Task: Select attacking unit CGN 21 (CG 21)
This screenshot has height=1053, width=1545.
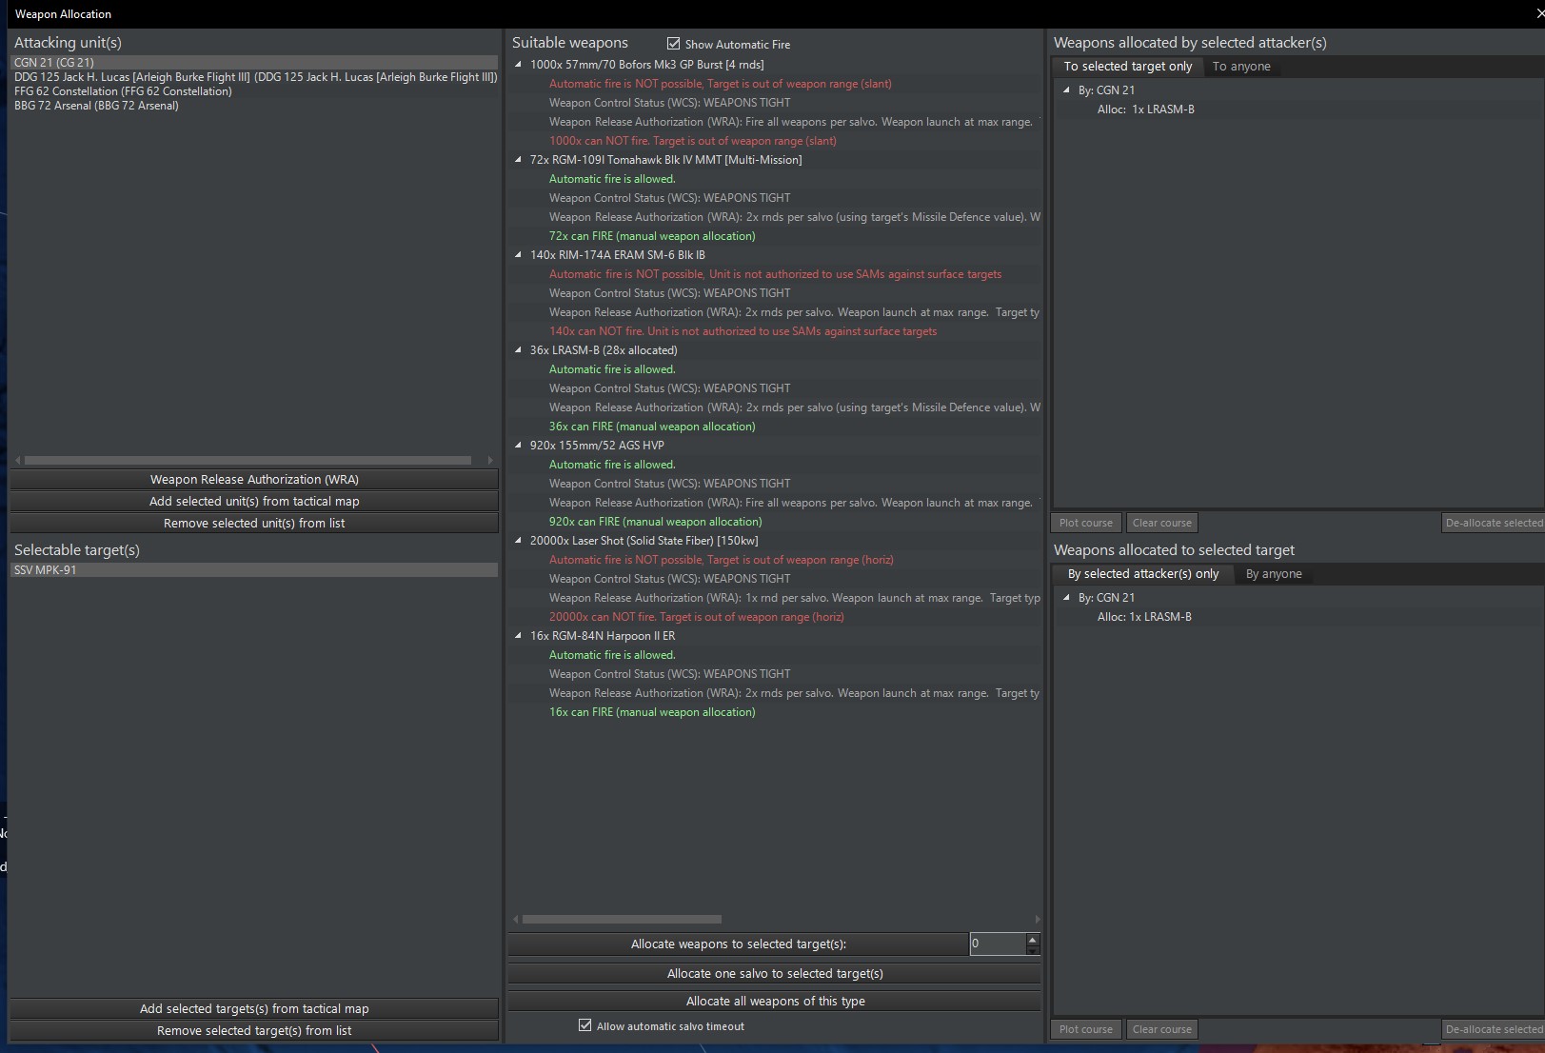Action: tap(254, 63)
